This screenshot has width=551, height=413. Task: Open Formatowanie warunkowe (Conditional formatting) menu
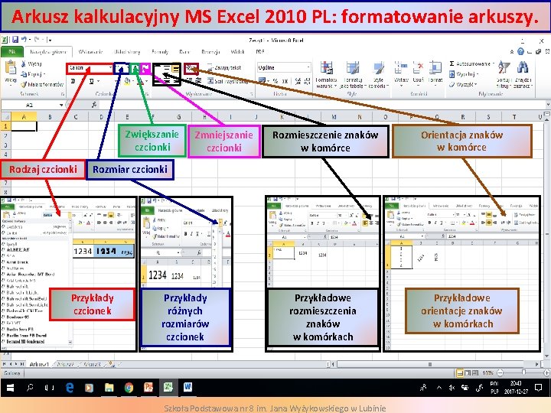[327, 75]
